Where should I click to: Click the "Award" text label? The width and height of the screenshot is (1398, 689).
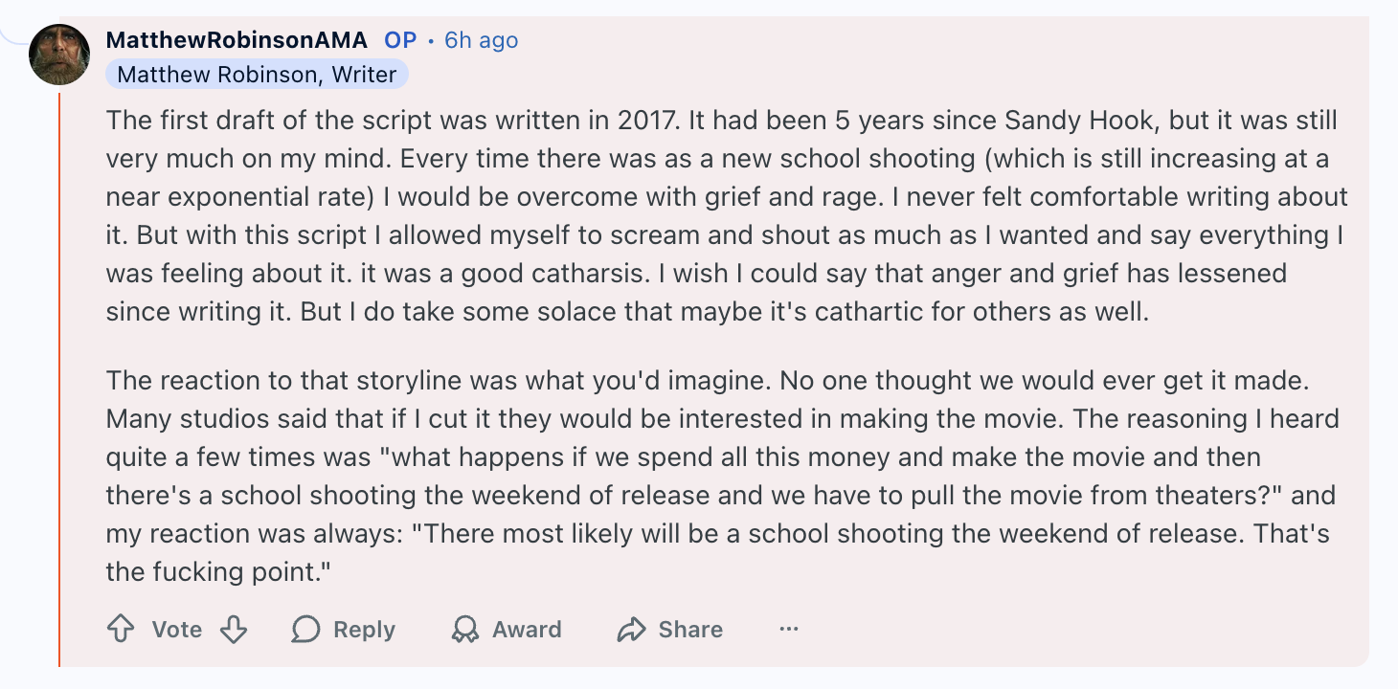pyautogui.click(x=527, y=629)
